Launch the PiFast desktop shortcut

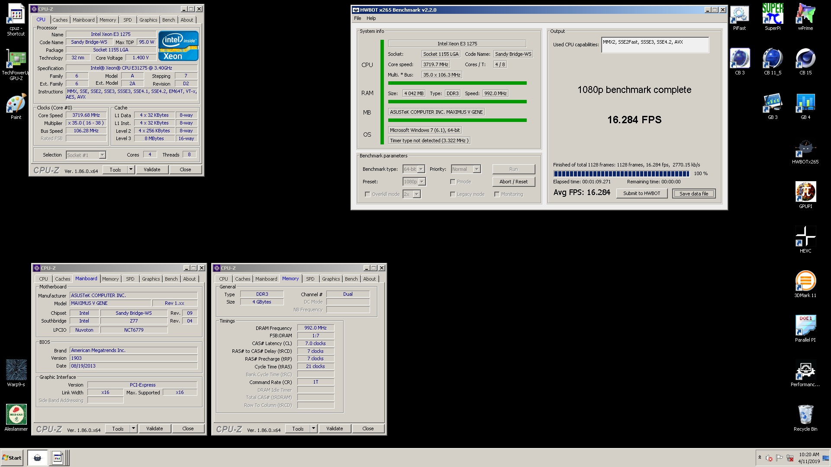[739, 18]
